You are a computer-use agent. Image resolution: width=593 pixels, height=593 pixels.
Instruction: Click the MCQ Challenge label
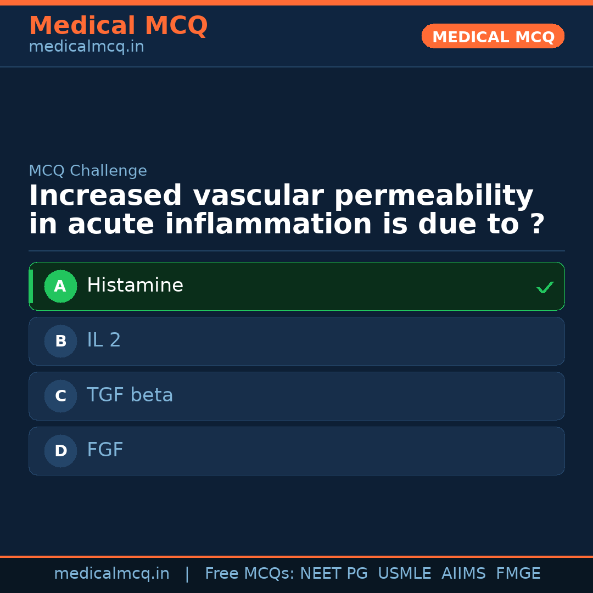[88, 171]
